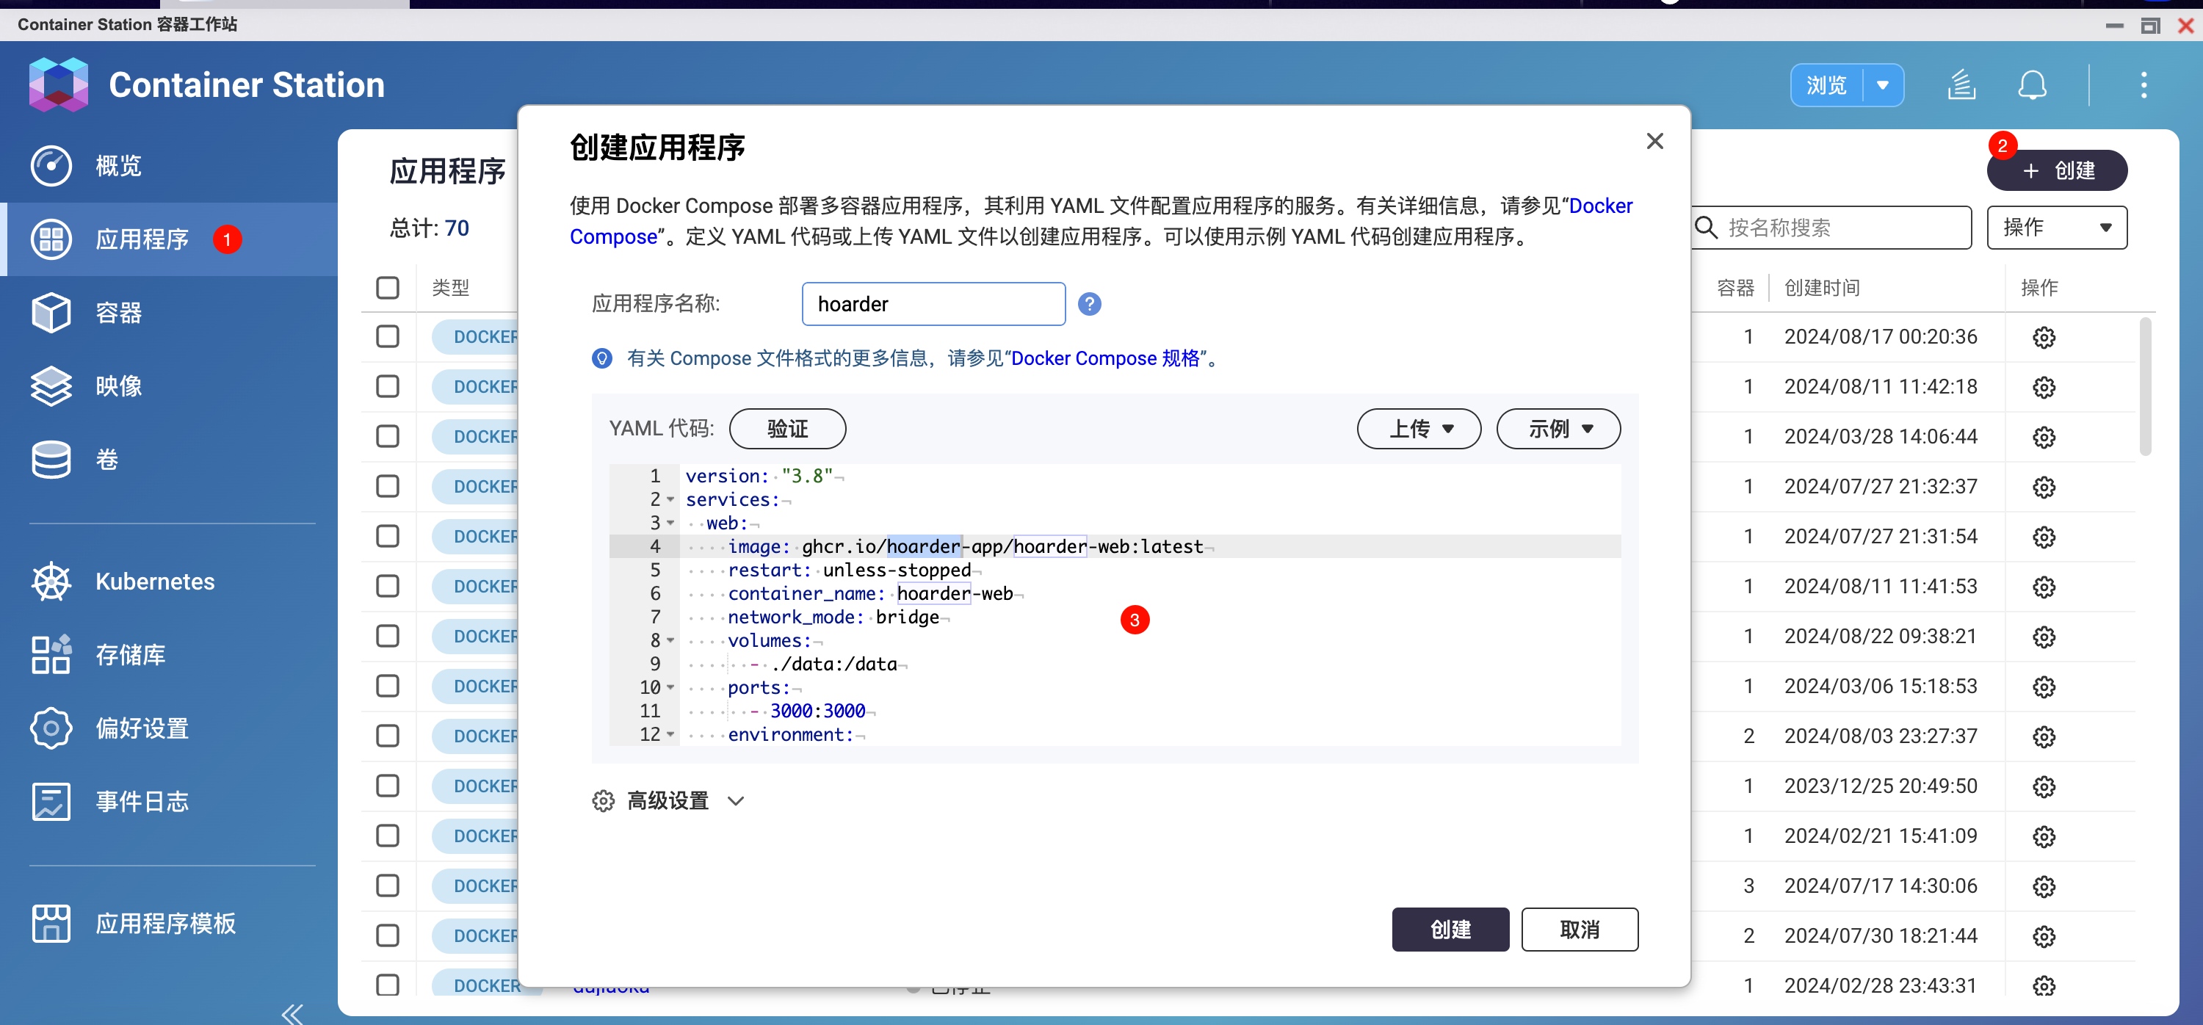Collapse the sidebar with double chevron

(x=292, y=1014)
